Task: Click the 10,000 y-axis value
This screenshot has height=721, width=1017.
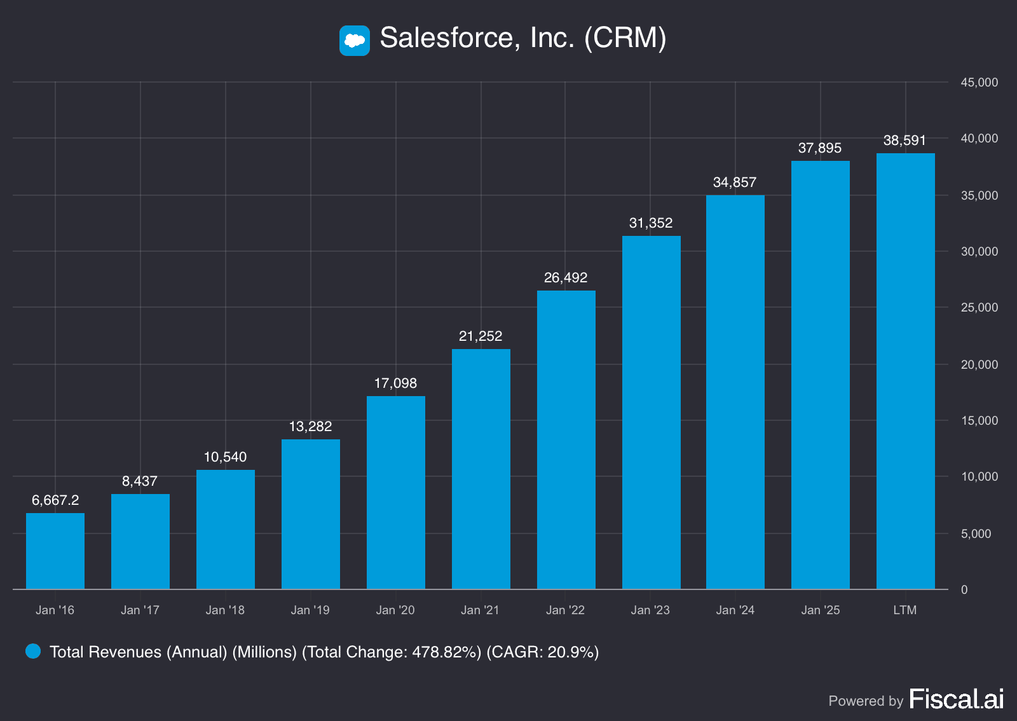Action: coord(979,477)
